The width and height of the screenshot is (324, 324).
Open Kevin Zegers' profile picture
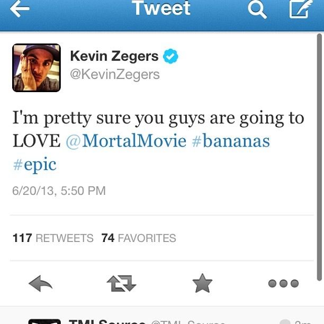[37, 68]
